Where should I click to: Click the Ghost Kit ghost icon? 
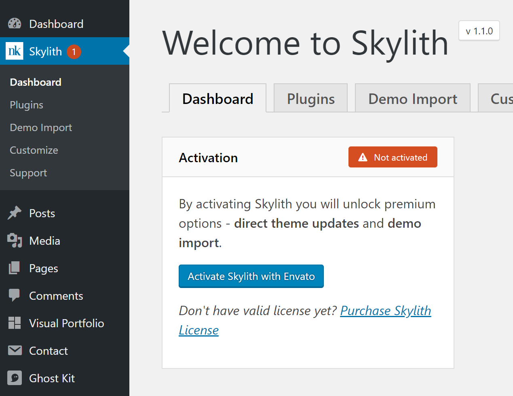(15, 378)
